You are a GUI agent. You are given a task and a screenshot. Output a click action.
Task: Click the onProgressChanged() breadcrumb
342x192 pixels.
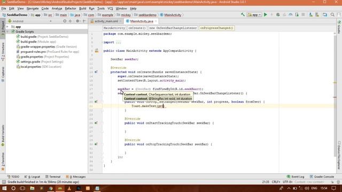(x=216, y=28)
